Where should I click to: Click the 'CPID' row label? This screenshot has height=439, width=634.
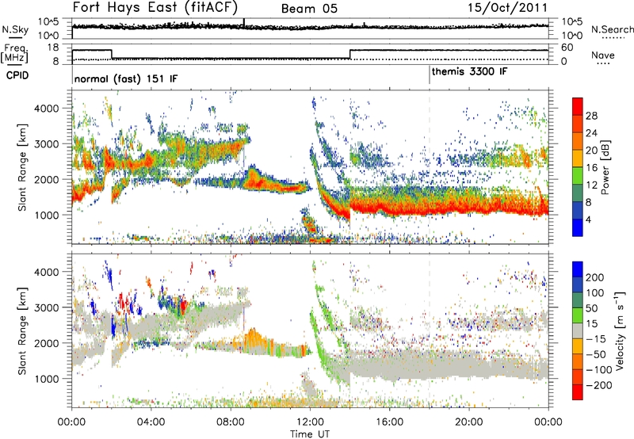(x=17, y=75)
